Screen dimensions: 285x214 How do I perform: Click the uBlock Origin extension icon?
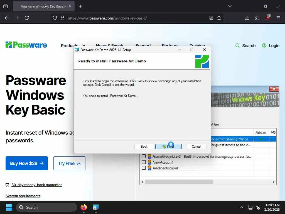coord(268,18)
